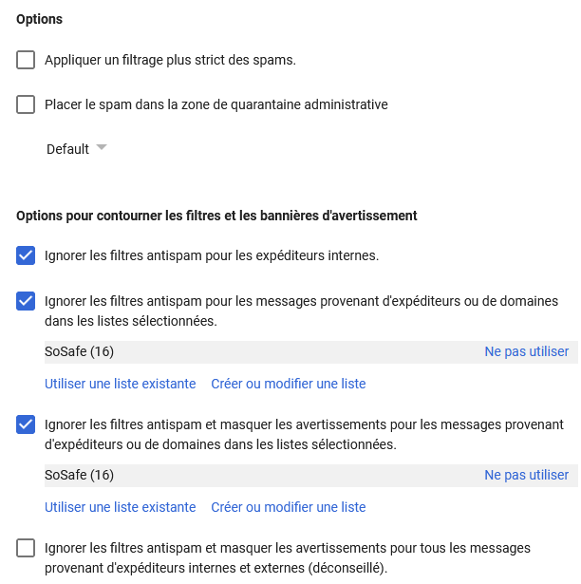Click the "Appliquer un filtrage plus strict des spams" label

pyautogui.click(x=171, y=61)
